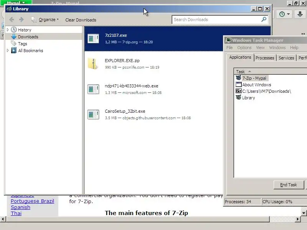Expand the All Bookmarks tree node
307x230 pixels.
pyautogui.click(x=8, y=51)
